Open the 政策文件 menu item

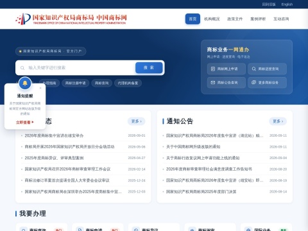[235, 19]
